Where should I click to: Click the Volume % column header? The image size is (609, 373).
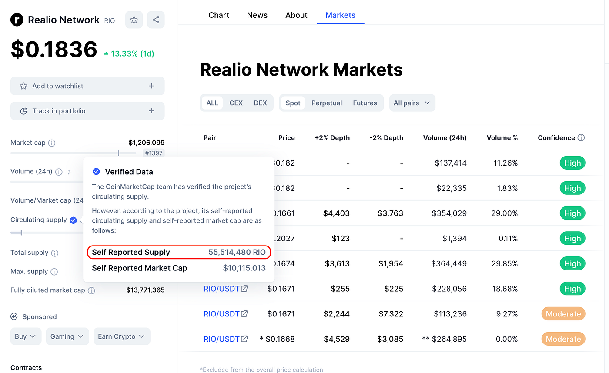(502, 138)
